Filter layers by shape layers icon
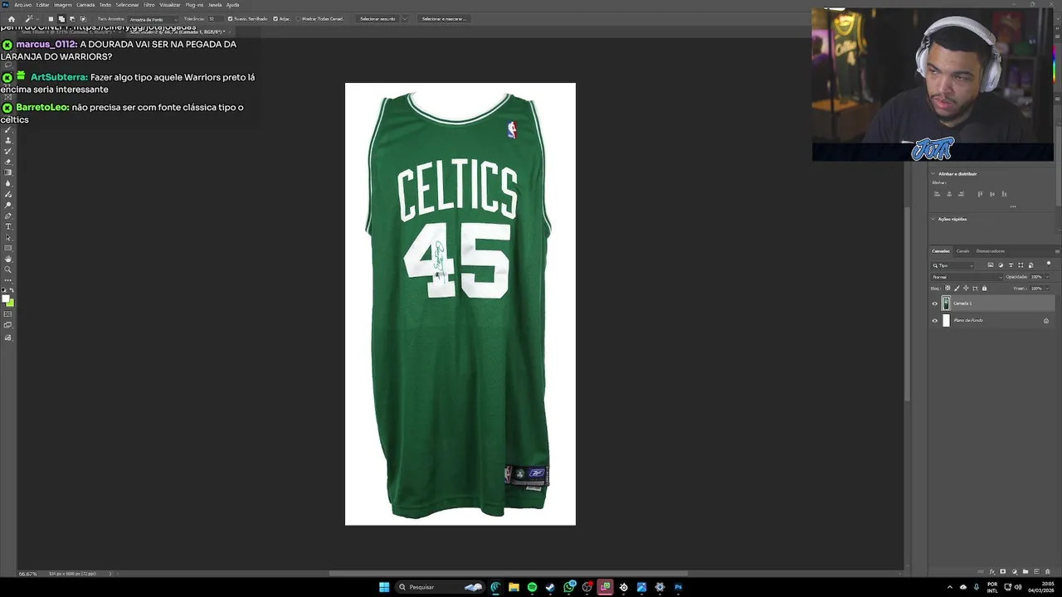 (1021, 265)
